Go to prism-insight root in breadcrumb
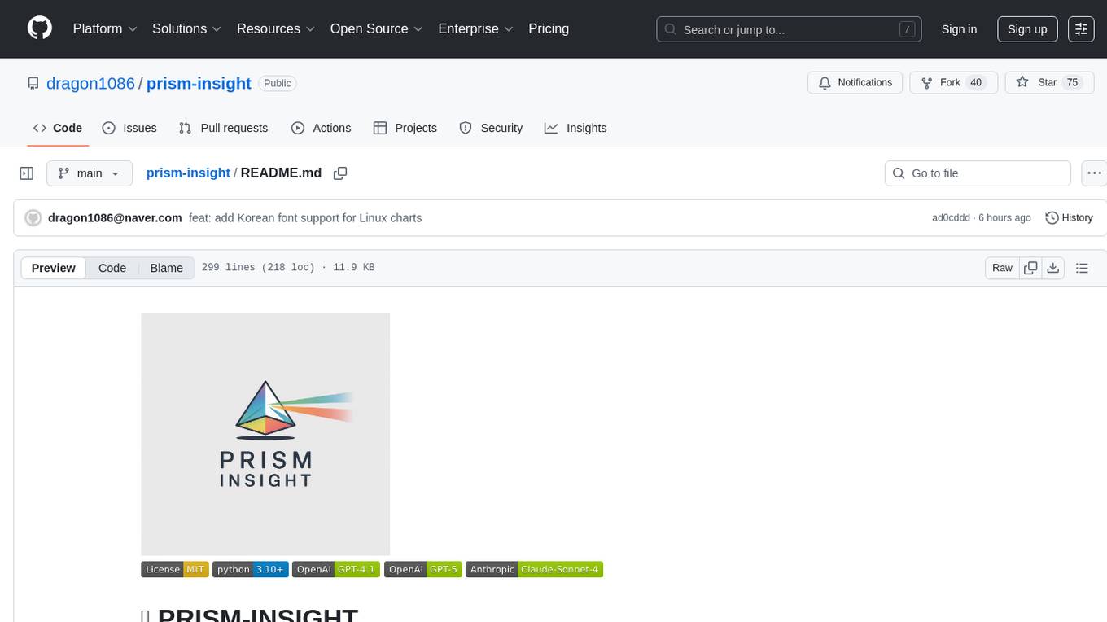This screenshot has width=1107, height=622. coord(188,173)
